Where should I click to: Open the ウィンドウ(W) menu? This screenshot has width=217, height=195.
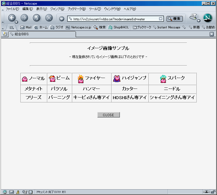112,9
